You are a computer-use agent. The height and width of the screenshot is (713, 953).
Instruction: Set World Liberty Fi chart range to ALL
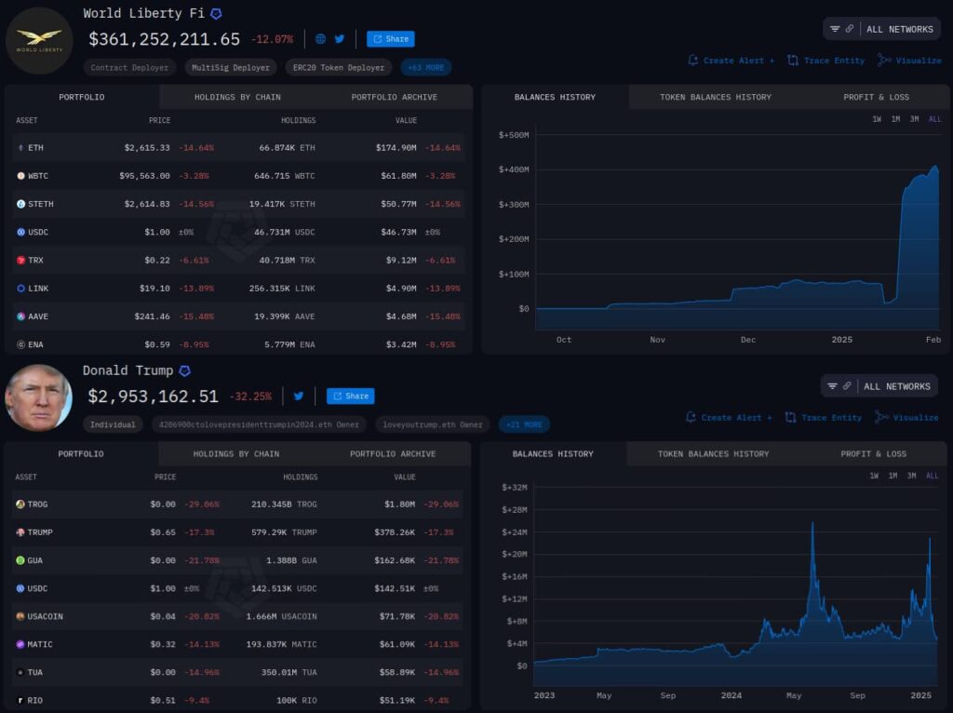[934, 119]
